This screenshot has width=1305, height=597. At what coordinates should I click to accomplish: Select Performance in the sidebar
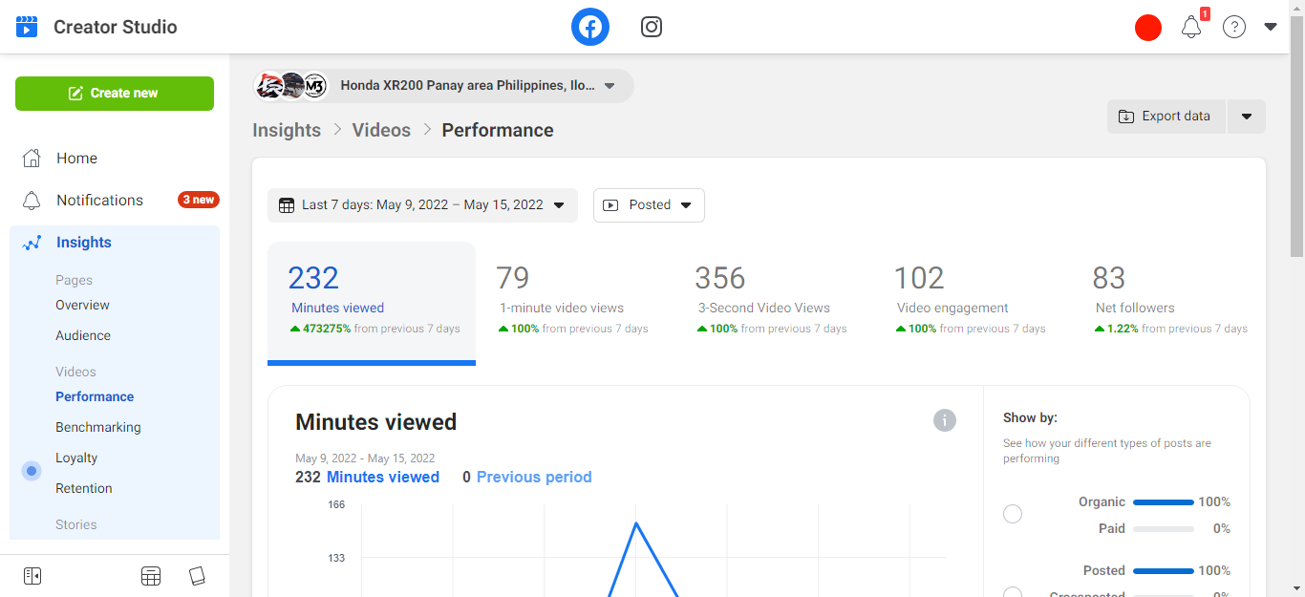pyautogui.click(x=95, y=397)
